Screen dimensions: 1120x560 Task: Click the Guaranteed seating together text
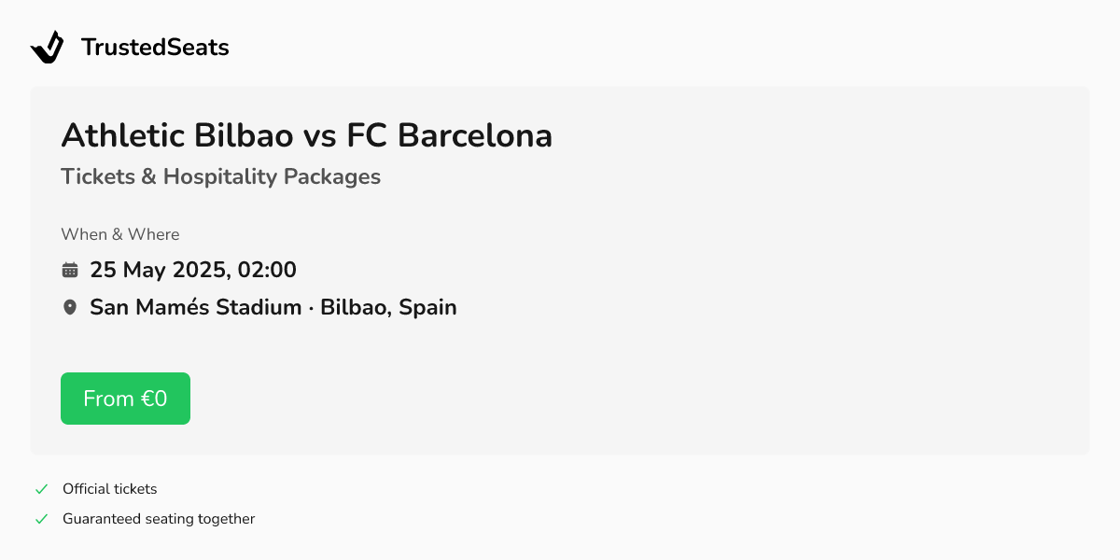(x=159, y=519)
